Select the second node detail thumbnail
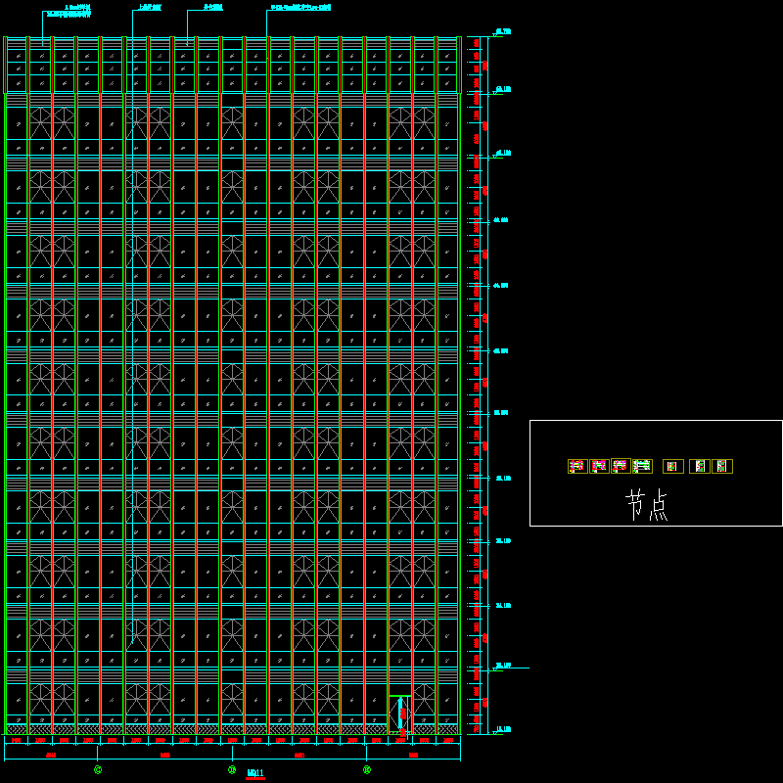 click(x=599, y=466)
